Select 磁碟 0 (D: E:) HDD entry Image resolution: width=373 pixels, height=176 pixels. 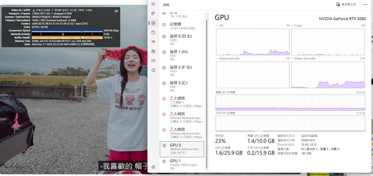tap(182, 40)
